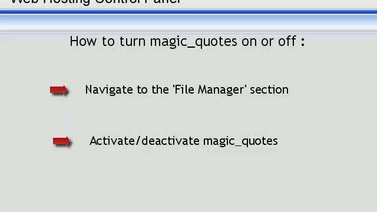Viewport: 377px width, 212px height.
Task: Click the 'How to turn' heading start
Action: tap(108, 41)
